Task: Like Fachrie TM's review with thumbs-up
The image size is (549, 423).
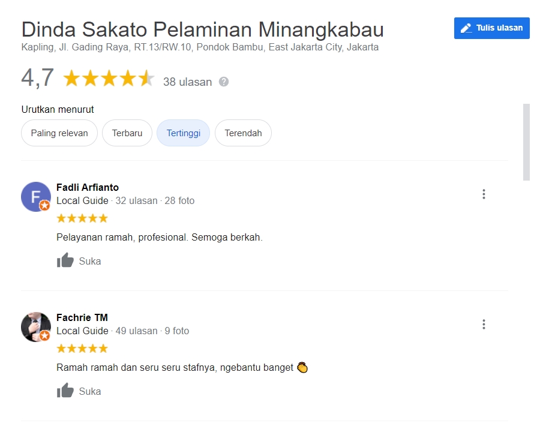Action: (x=65, y=391)
